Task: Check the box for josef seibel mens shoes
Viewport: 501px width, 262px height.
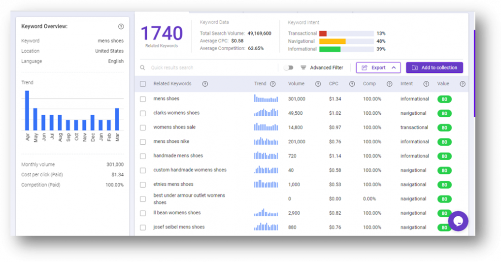Action: pyautogui.click(x=143, y=228)
